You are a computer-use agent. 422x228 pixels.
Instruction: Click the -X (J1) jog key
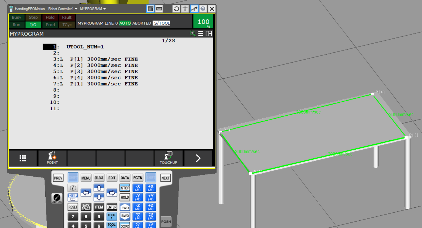coord(138,188)
